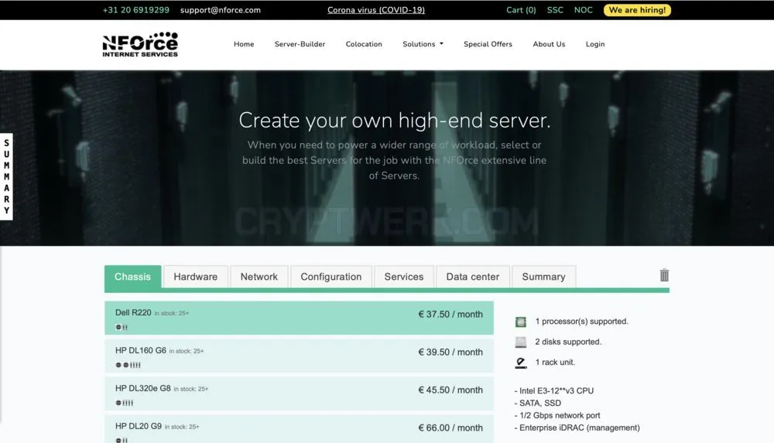Switch to the Configuration tab
The image size is (774, 443).
[331, 277]
